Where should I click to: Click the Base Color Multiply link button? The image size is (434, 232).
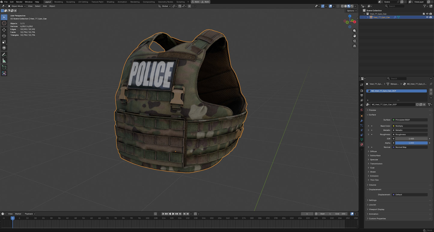[410, 126]
